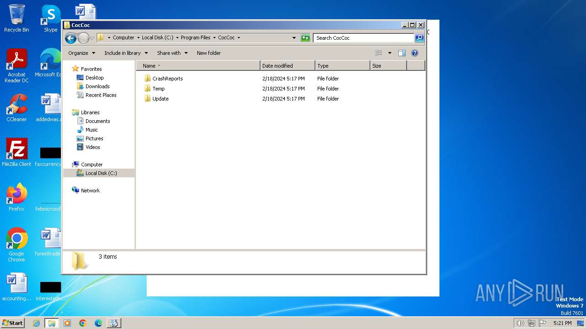
Task: Toggle the preview pane
Action: [x=402, y=53]
